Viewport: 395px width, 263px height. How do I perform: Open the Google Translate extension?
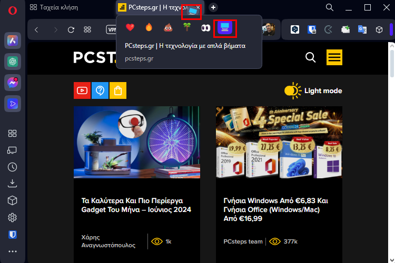(362, 29)
